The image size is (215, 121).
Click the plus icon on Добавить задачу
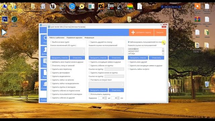133,32
